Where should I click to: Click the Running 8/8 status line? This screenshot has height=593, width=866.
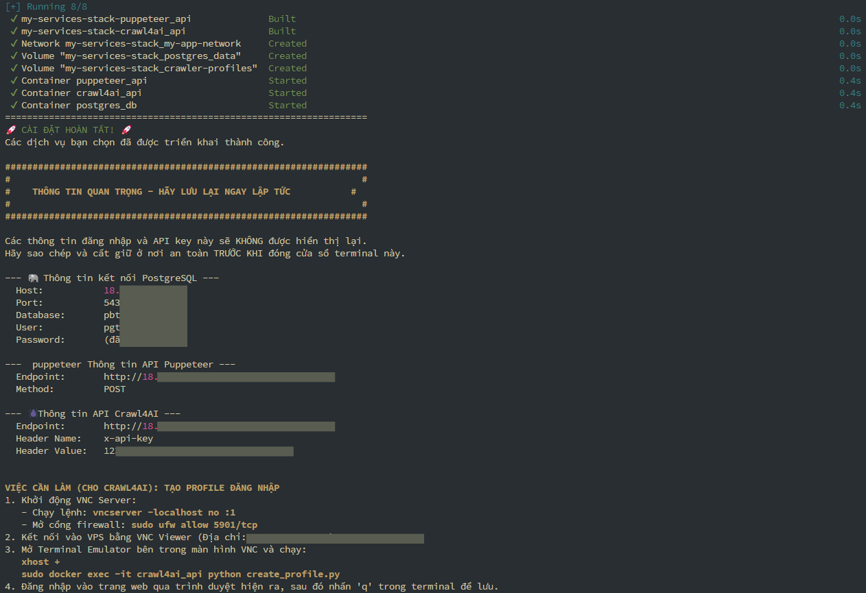coord(46,6)
